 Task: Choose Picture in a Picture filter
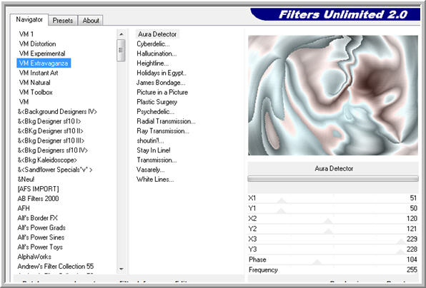[x=162, y=93]
